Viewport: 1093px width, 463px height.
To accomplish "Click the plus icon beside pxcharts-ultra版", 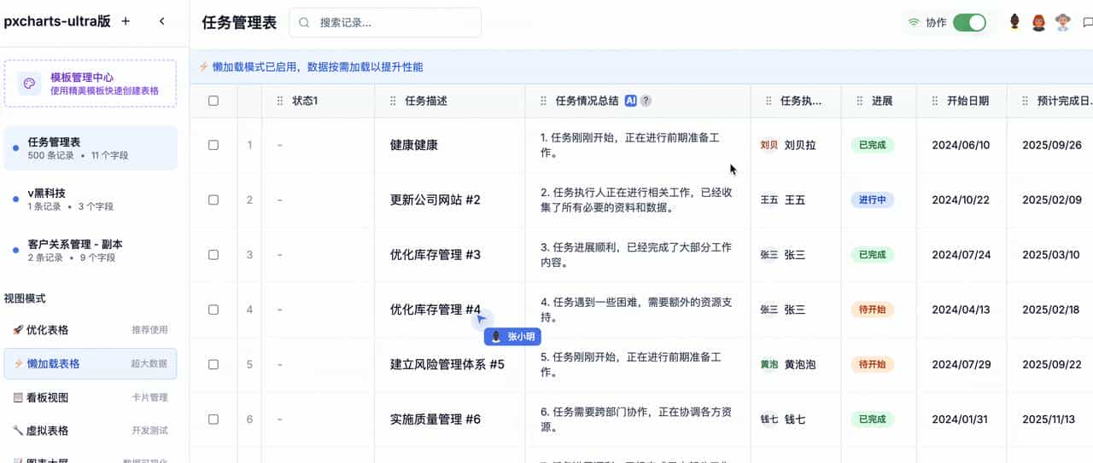I will click(126, 22).
